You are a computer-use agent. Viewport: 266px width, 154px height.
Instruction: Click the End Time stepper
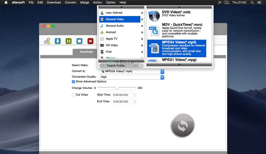click(x=135, y=101)
